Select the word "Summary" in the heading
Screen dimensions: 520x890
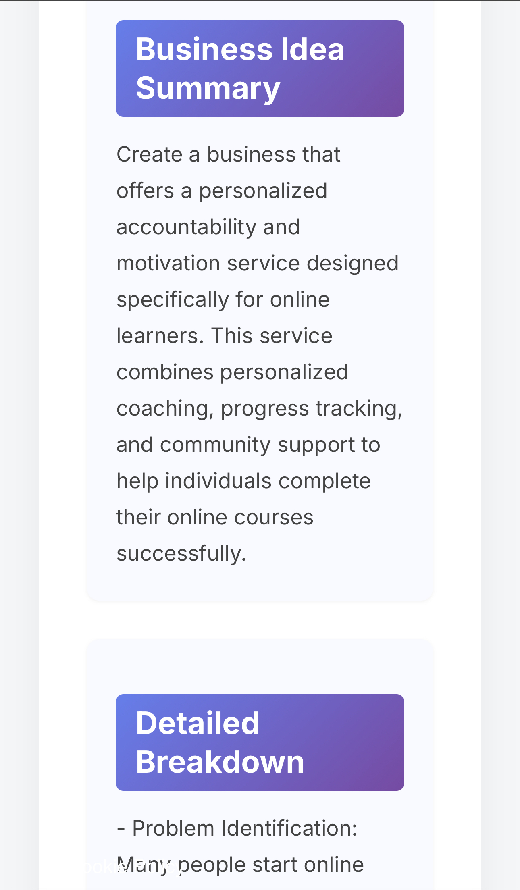[x=208, y=88]
